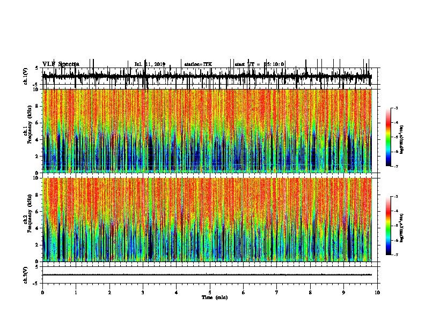
Task: Click the '6' tick label on time axis
Action: [243, 293]
